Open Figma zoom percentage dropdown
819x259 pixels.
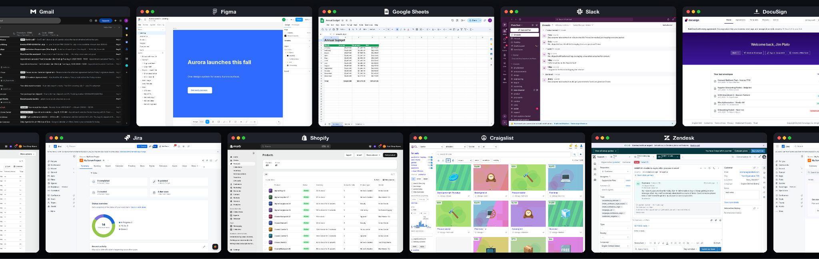[307, 20]
